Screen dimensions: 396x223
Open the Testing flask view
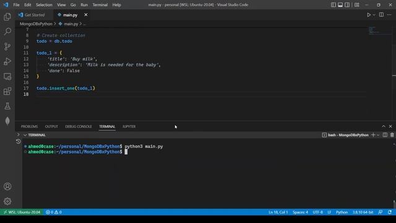coord(7,106)
